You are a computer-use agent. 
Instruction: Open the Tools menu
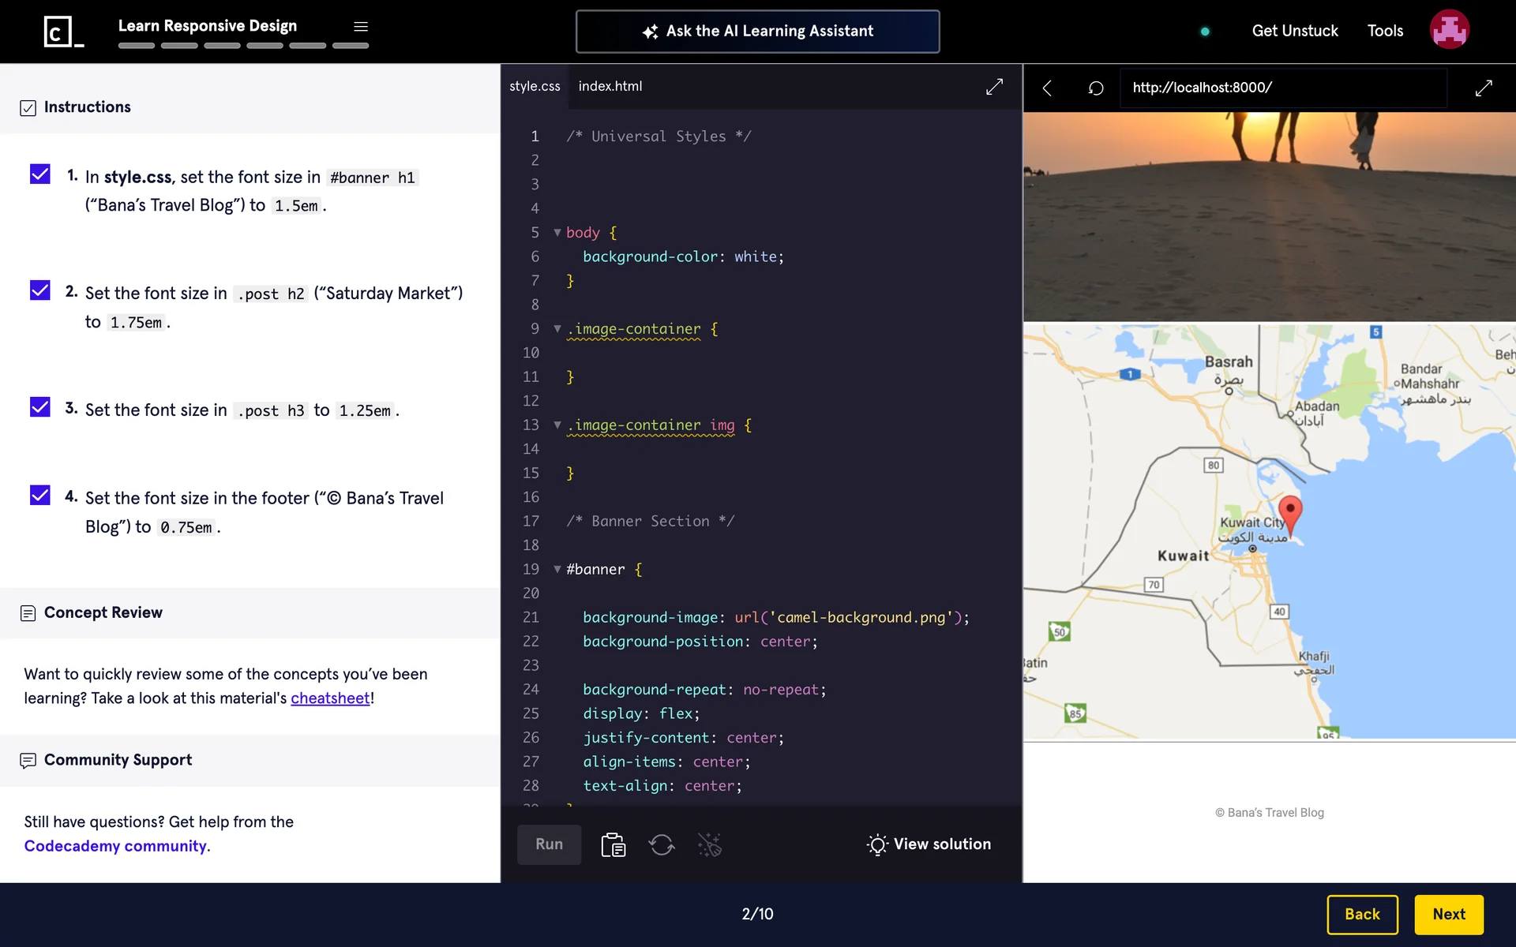1385,31
